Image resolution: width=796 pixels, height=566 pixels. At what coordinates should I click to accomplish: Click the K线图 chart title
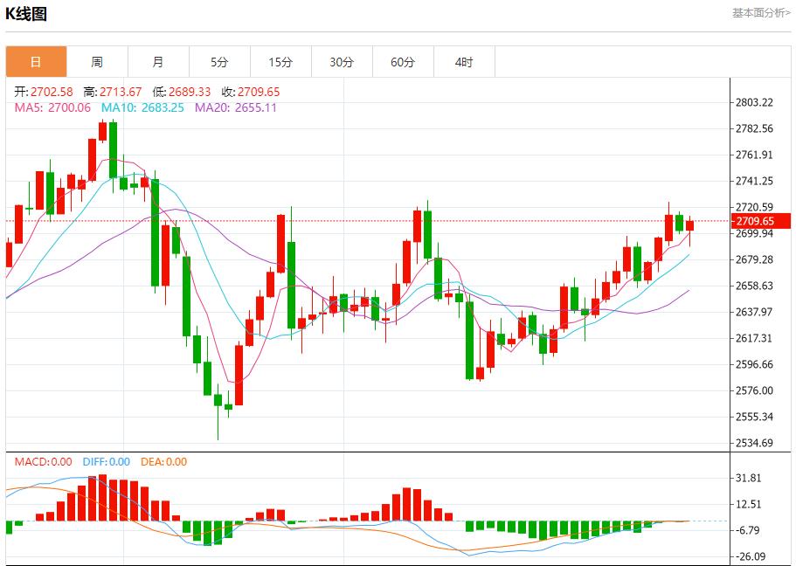(x=28, y=14)
